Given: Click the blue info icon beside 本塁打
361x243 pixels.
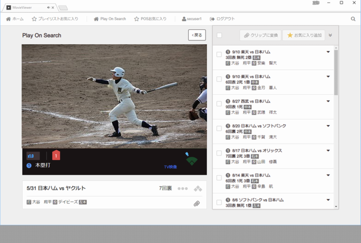Looking at the screenshot, I should 29,166.
